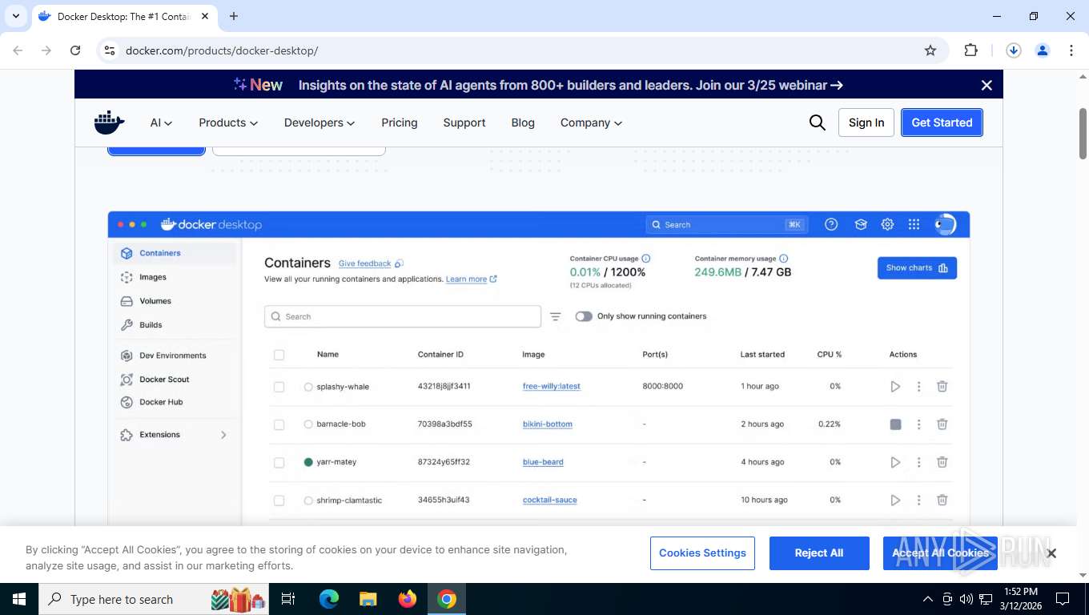Open the Support page

464,123
